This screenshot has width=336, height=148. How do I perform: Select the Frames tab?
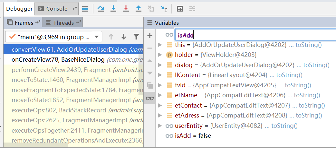pyautogui.click(x=24, y=23)
